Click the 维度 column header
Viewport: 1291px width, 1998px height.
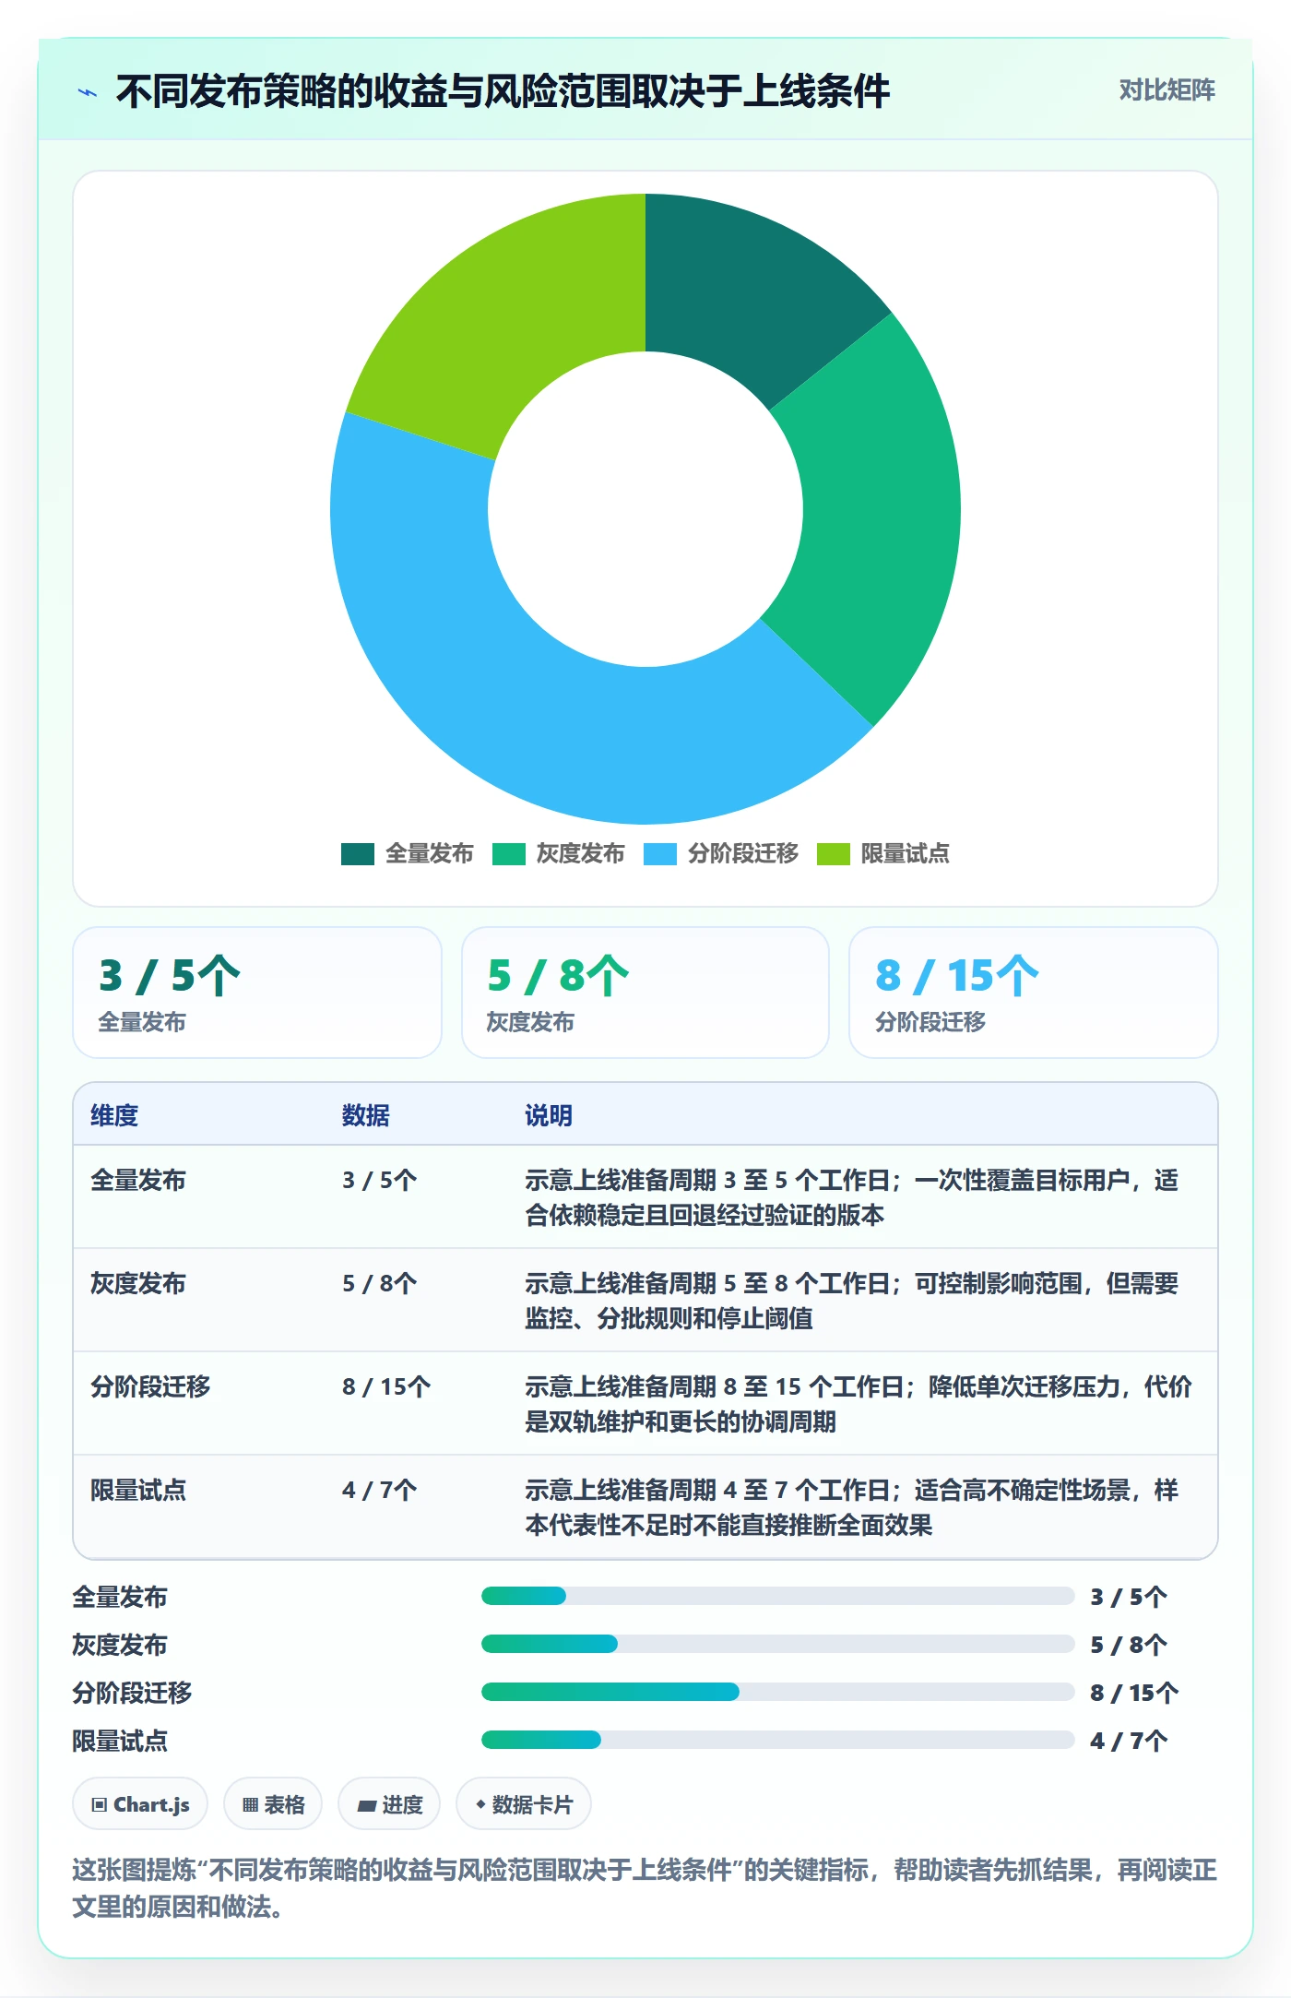tap(114, 1115)
